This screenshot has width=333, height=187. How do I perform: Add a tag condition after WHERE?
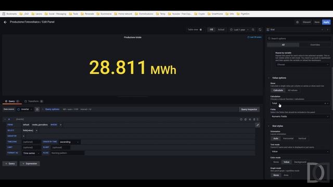[x=60, y=125]
